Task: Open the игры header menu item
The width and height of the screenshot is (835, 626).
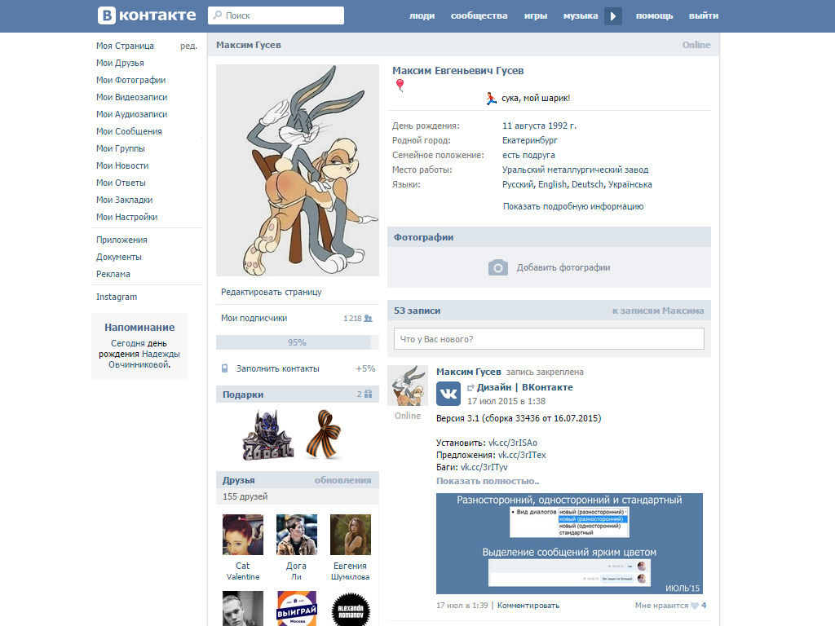Action: (x=535, y=16)
